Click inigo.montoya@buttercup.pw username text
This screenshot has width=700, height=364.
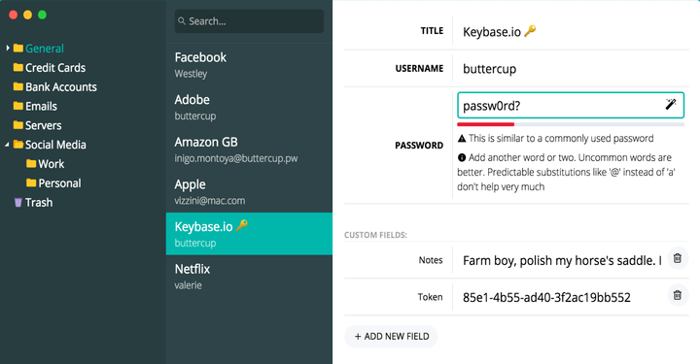click(235, 158)
